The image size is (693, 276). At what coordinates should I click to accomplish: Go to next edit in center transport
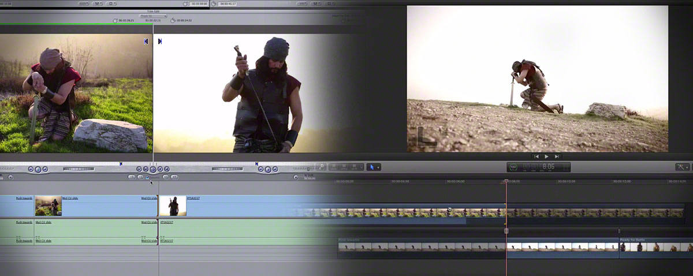[x=167, y=169]
